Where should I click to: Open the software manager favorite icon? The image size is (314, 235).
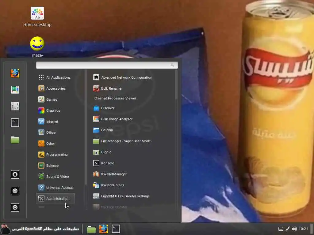[x=15, y=90]
